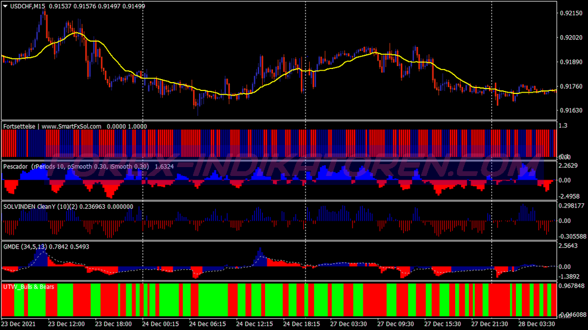This screenshot has width=588, height=330.
Task: Click price level 0.91890 on scale
Action: (571, 62)
